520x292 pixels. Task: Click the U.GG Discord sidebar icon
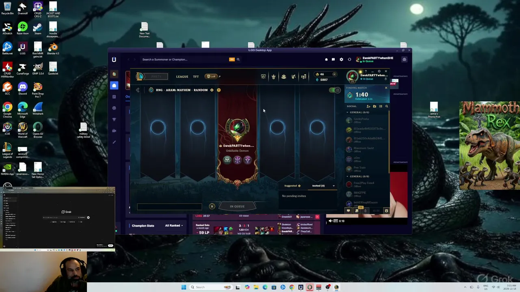tap(114, 108)
